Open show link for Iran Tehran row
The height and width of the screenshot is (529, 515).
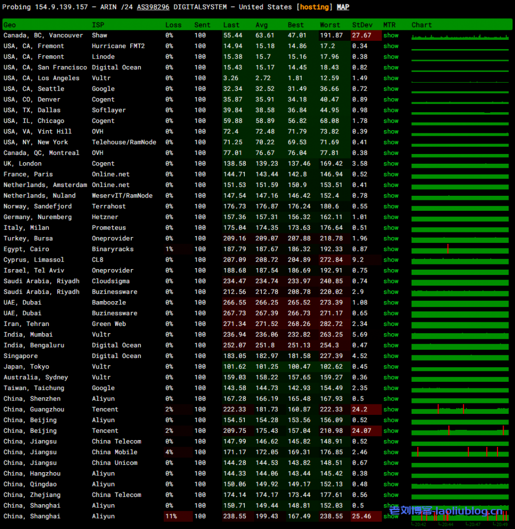(391, 324)
